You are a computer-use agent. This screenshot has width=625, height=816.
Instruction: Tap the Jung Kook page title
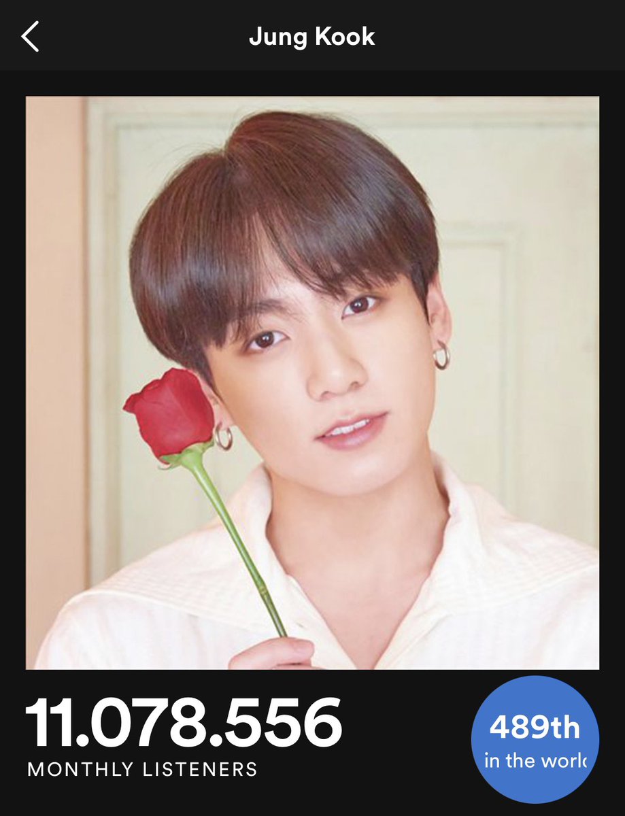point(312,37)
